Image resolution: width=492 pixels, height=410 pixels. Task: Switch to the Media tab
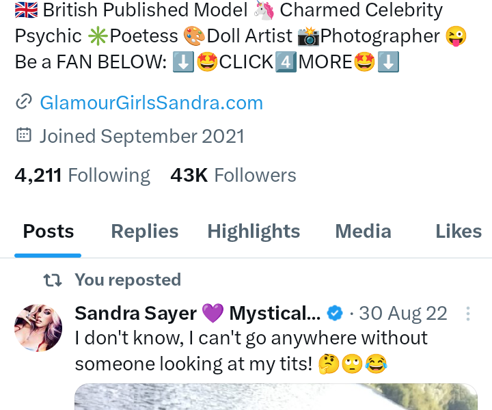coord(363,232)
